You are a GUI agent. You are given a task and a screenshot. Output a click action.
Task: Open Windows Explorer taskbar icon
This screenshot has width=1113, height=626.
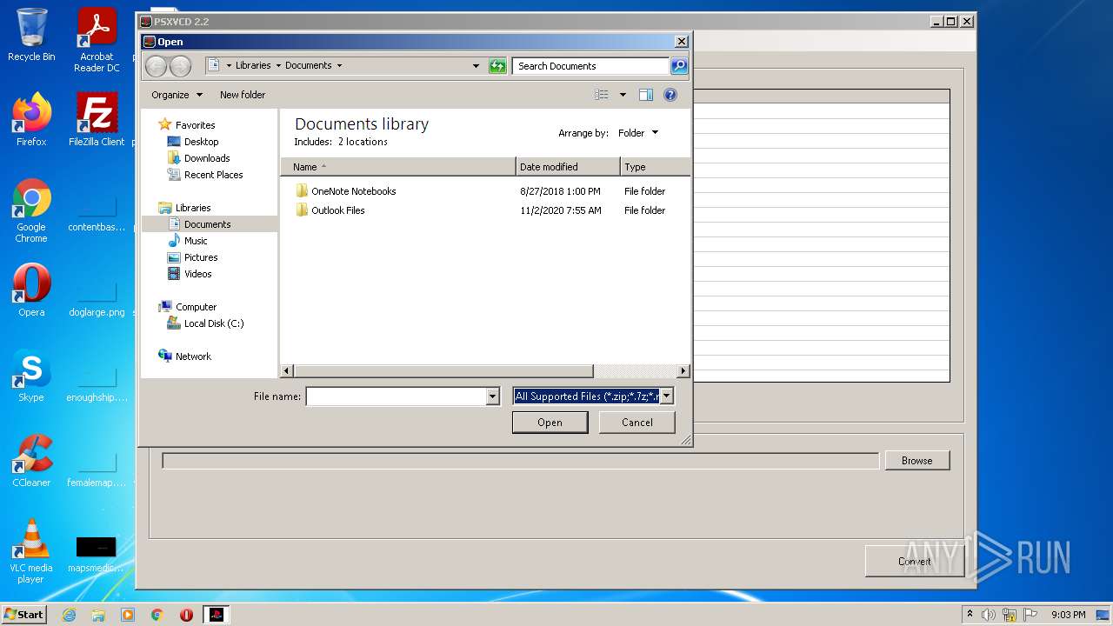(x=98, y=615)
